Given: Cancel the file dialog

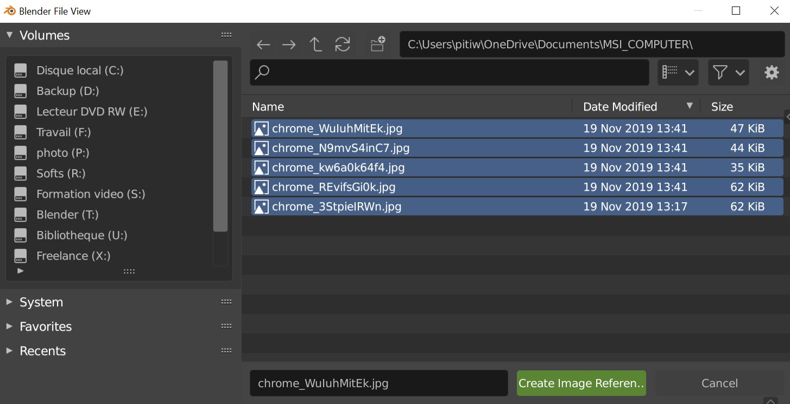Looking at the screenshot, I should [719, 383].
